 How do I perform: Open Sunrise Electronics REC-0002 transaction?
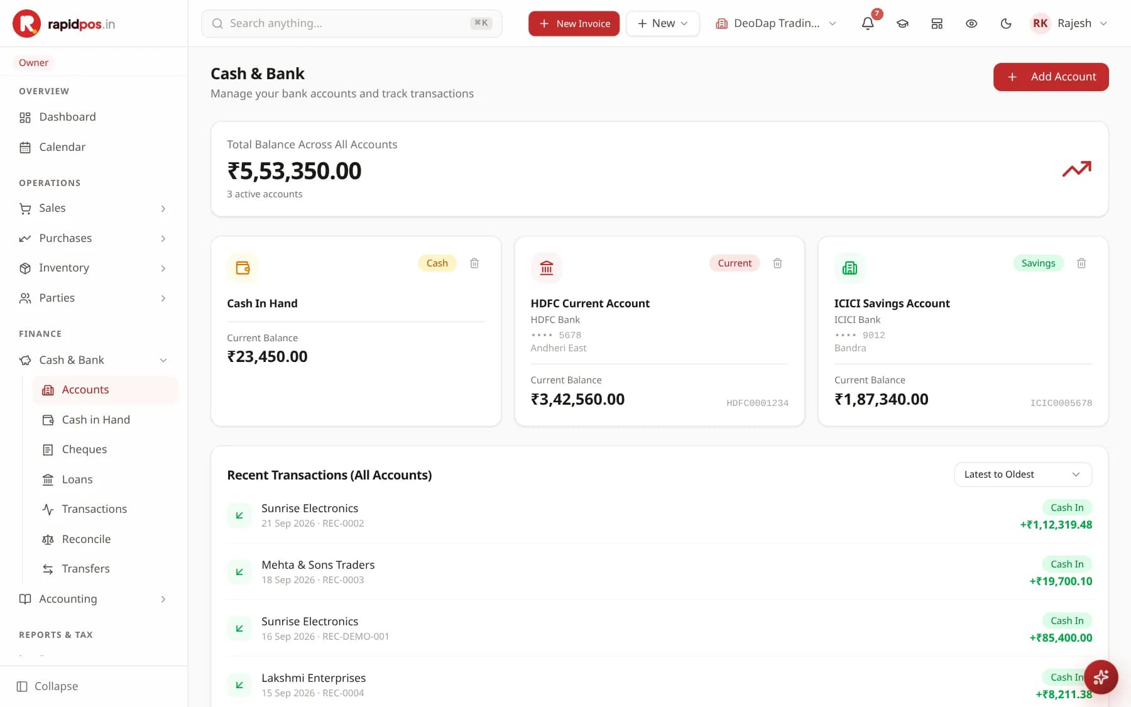pyautogui.click(x=660, y=515)
